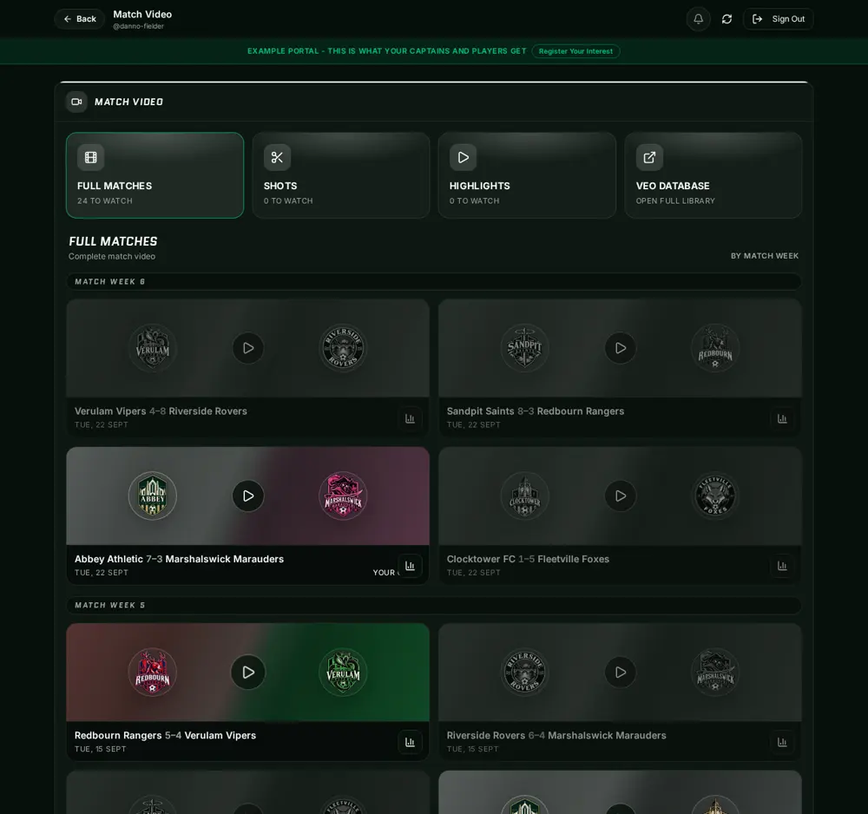Image resolution: width=868 pixels, height=814 pixels.
Task: Open stats icon for Riverside Rovers 6–4 match
Action: coord(782,742)
